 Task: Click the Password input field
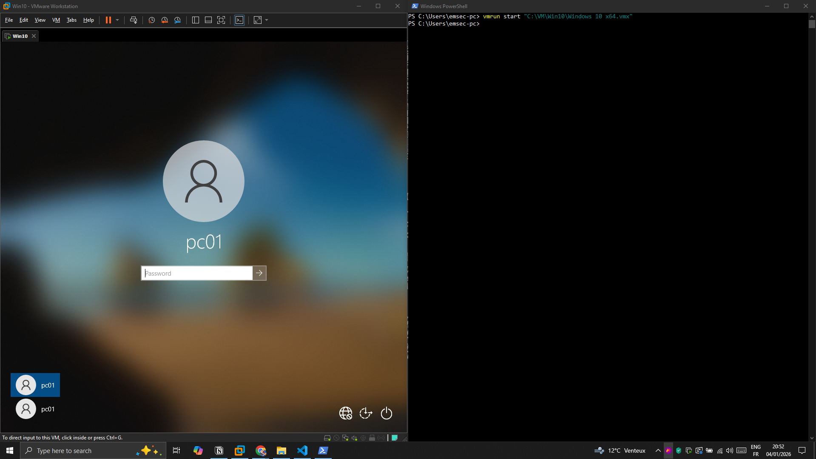(x=197, y=273)
